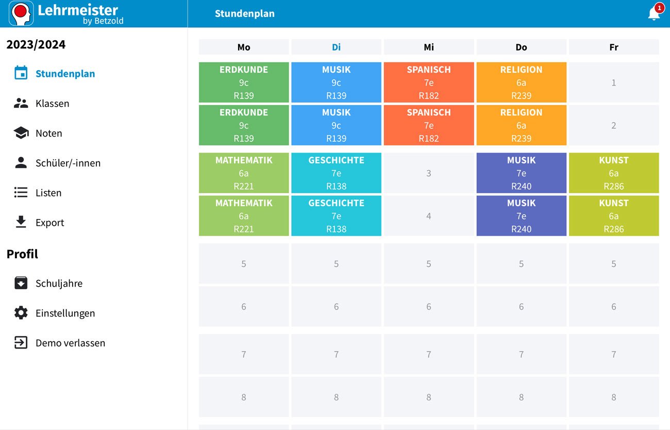Screen dimensions: 670x430
Task: Open Monday third-period Mathematik 6a lesson
Action: coord(244,173)
